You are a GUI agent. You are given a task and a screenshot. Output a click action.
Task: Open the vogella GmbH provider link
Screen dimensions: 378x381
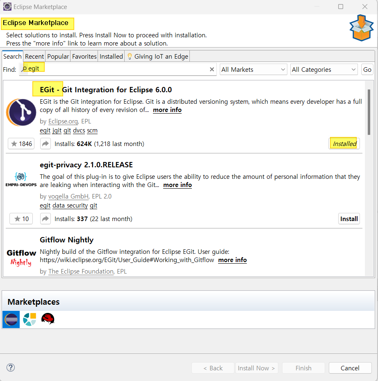click(68, 196)
